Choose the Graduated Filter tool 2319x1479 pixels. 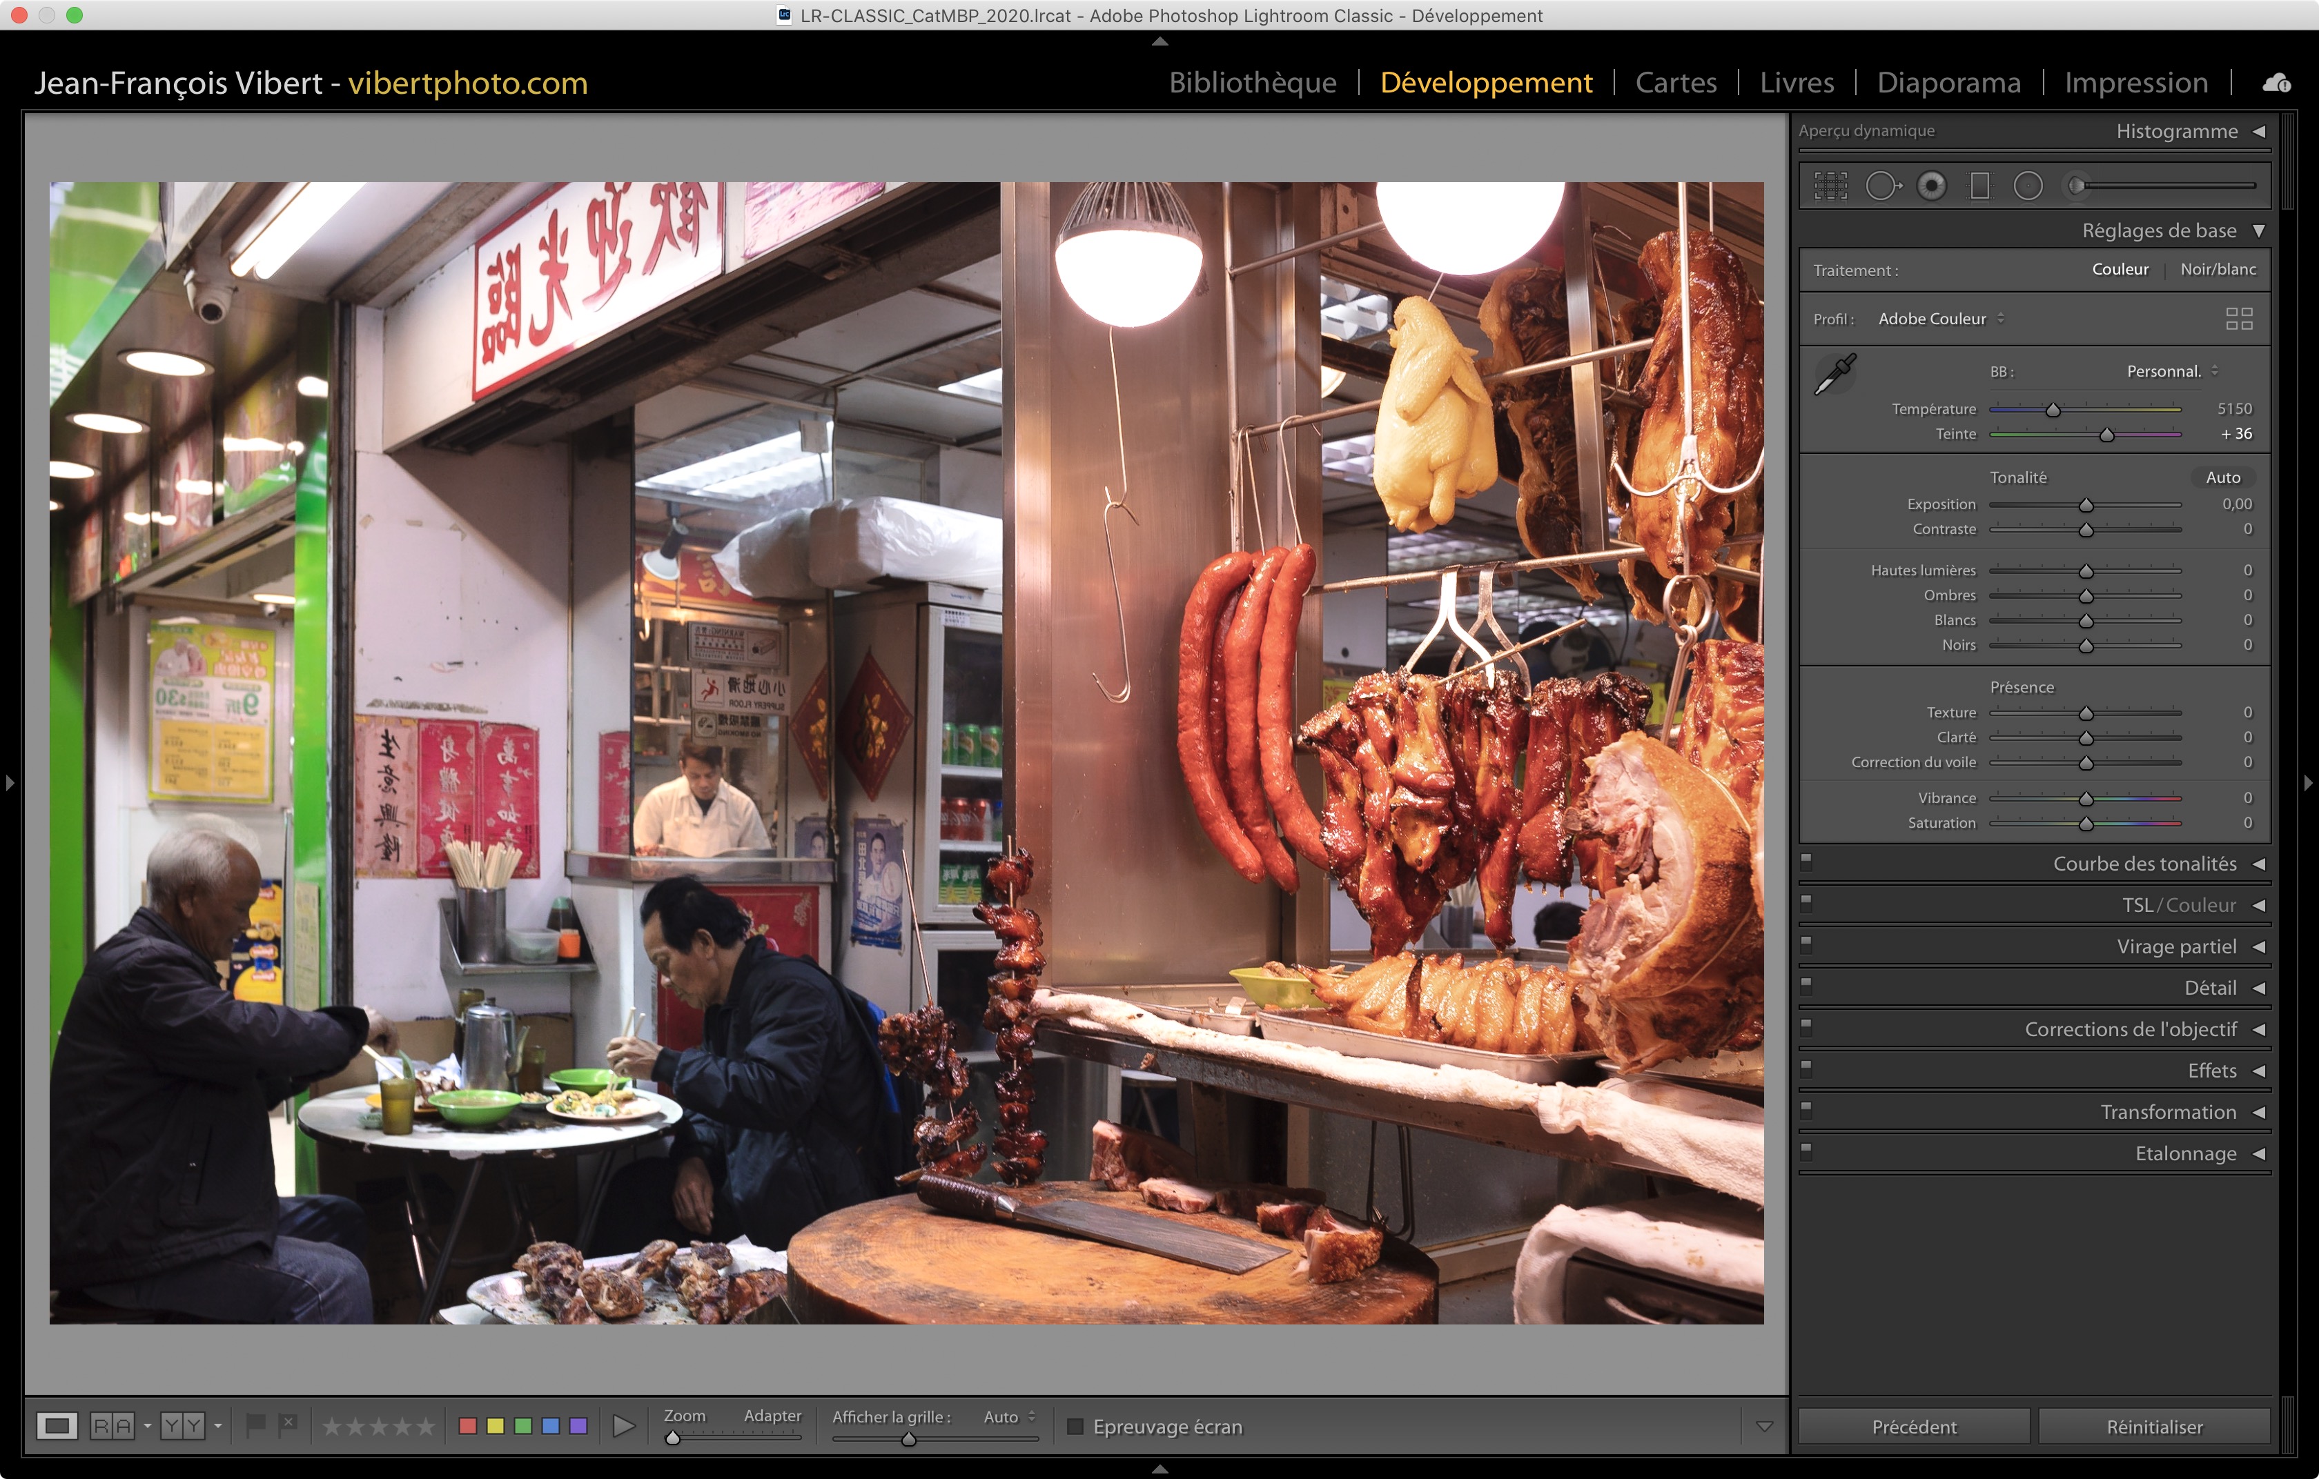(x=1979, y=186)
